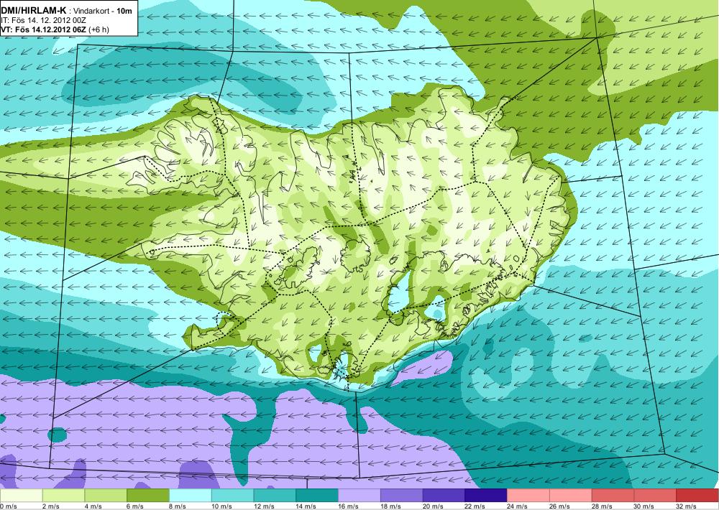Screen dimensions: 719x510
Task: Click the "32 m/s" legend label
Action: [x=687, y=506]
